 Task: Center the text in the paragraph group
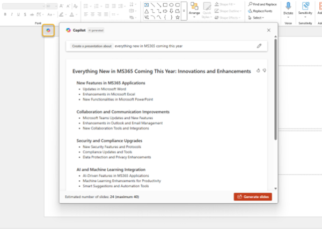pyautogui.click(x=93, y=14)
